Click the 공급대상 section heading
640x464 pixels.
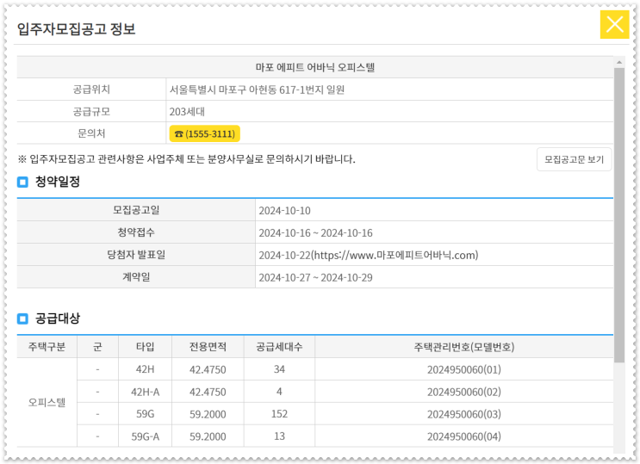(x=58, y=319)
